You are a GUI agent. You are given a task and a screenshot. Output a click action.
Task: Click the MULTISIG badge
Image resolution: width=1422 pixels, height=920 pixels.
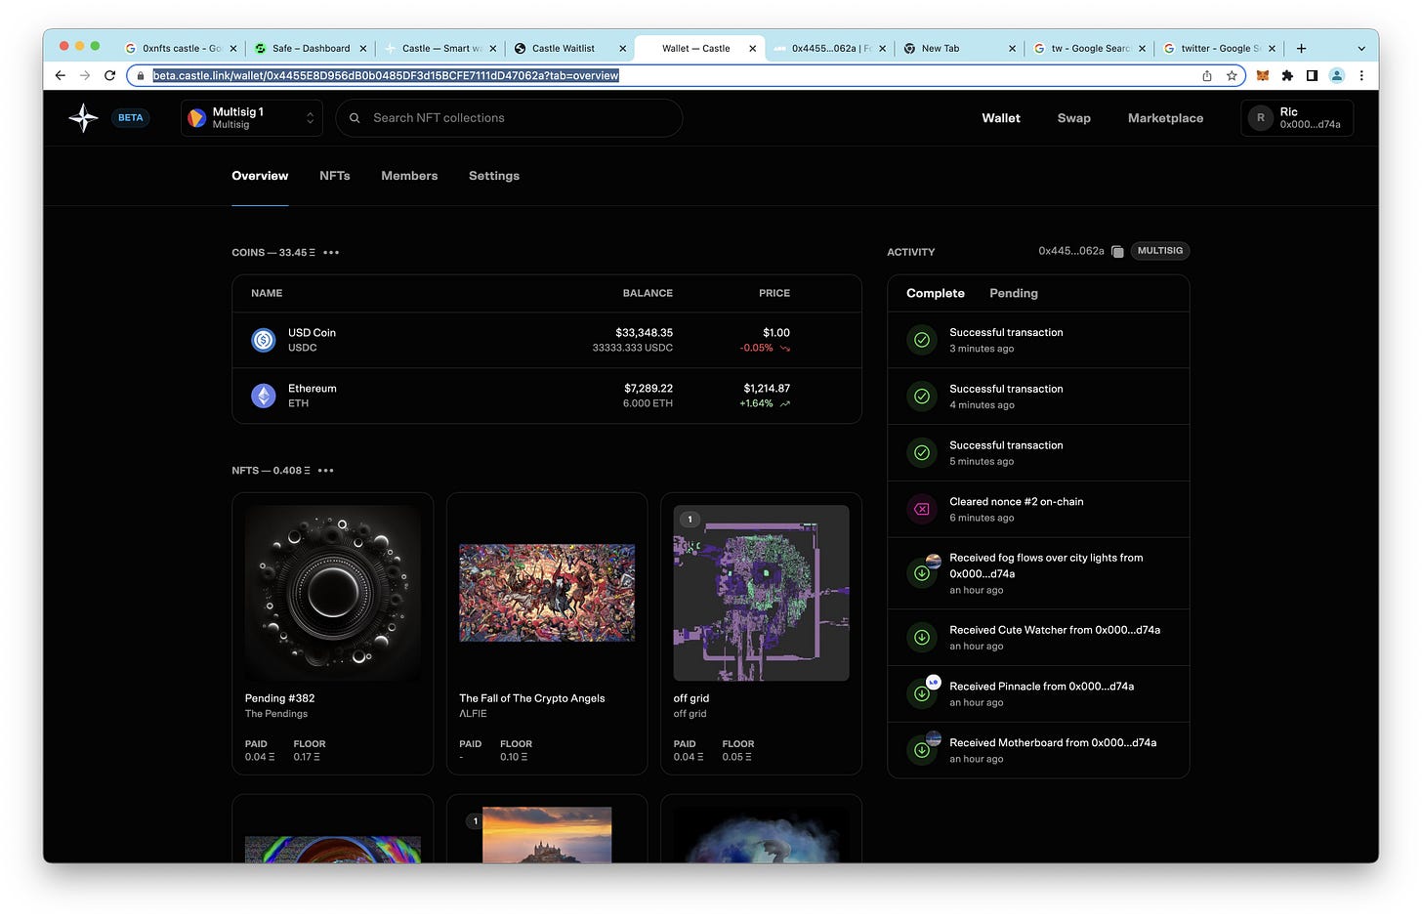1160,251
